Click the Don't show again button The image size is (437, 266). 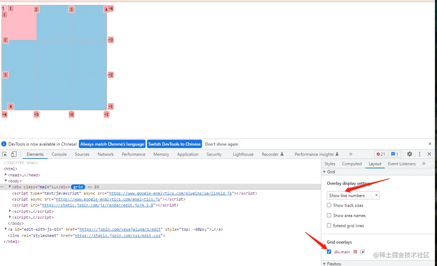coord(222,144)
